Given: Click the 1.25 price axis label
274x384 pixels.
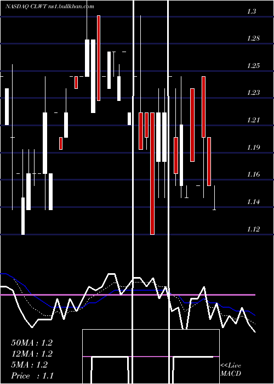Looking at the screenshot, I should click(253, 66).
